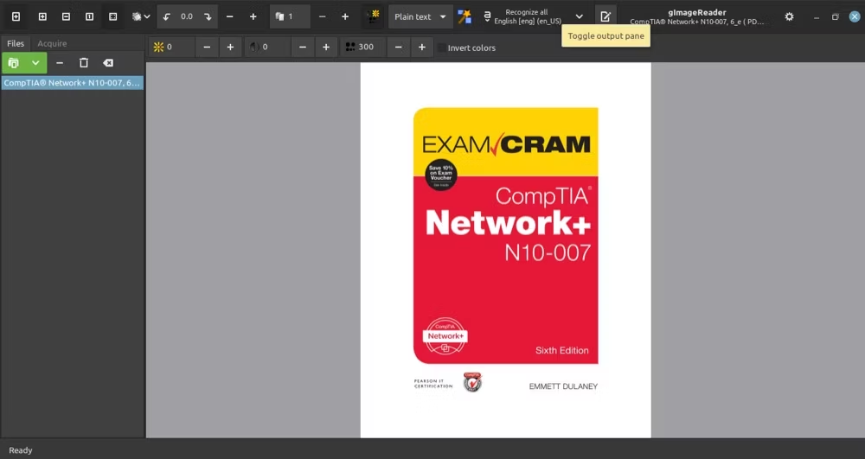
Task: Delete the selected file with the trash icon
Action: tap(83, 63)
